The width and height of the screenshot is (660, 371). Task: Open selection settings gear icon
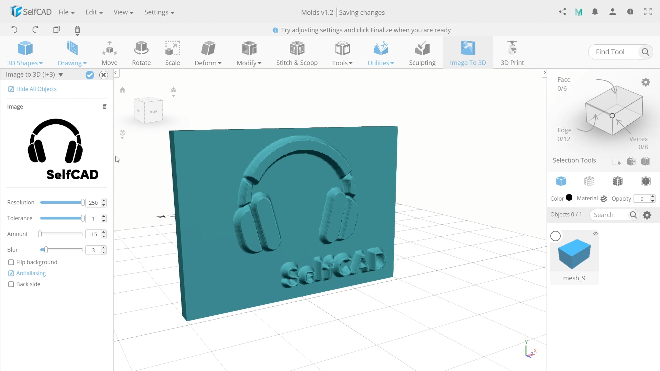click(646, 82)
